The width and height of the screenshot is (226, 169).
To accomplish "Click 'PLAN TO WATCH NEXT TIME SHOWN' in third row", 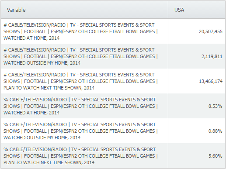I will click(x=43, y=88).
